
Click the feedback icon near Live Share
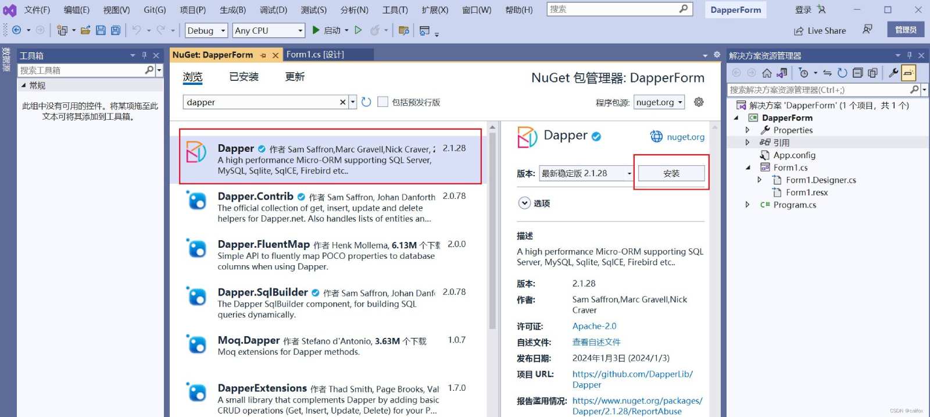[x=867, y=30]
